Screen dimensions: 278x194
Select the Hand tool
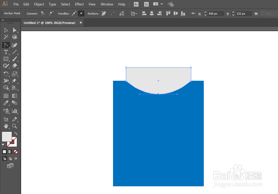(x=6, y=126)
